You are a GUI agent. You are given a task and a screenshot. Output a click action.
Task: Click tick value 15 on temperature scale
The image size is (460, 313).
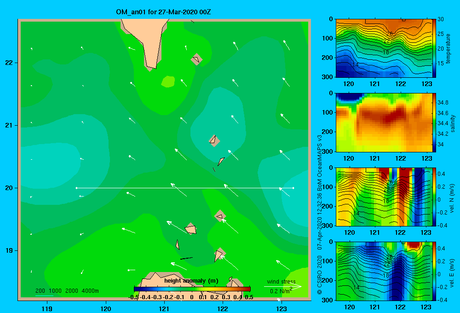click(441, 64)
